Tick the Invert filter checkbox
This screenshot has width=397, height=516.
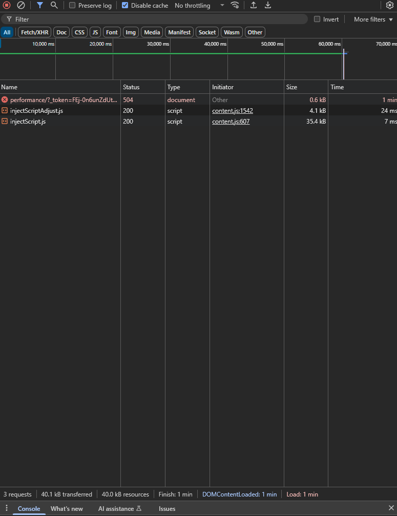pos(317,19)
